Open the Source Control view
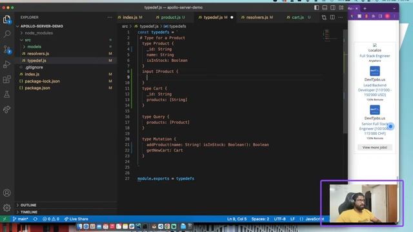Image resolution: width=413 pixels, height=232 pixels. pos(7,49)
